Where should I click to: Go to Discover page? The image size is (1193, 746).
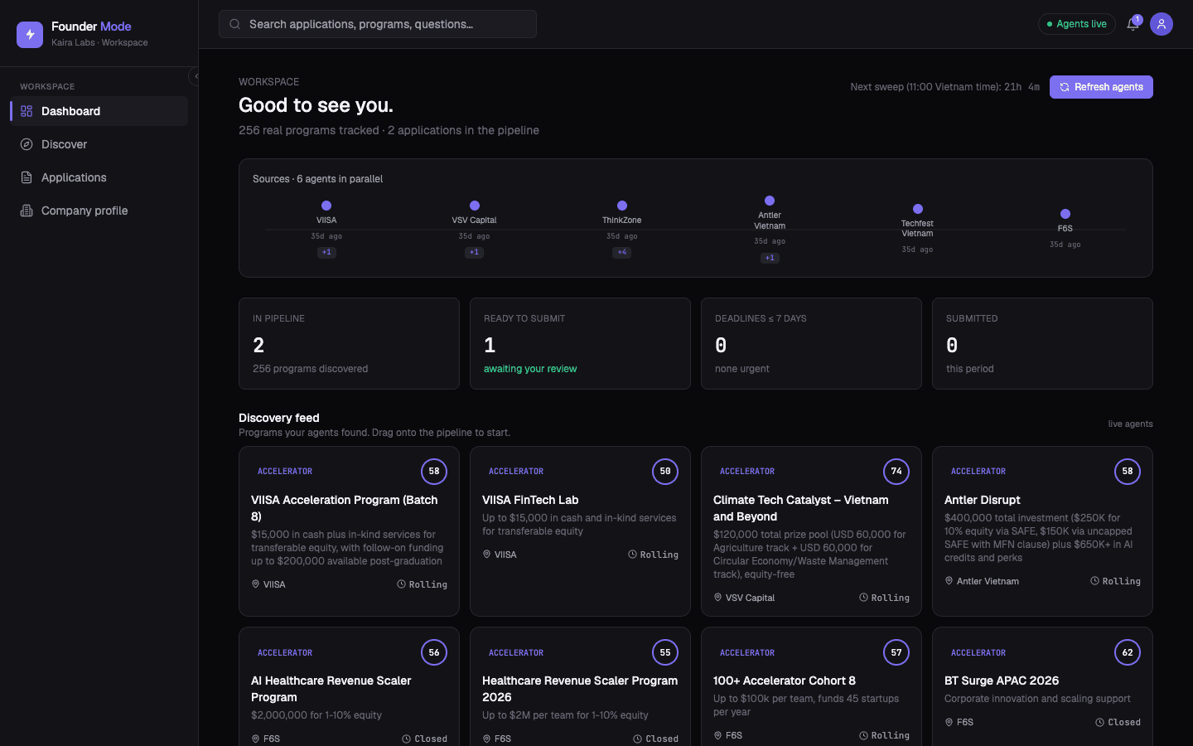(x=99, y=144)
